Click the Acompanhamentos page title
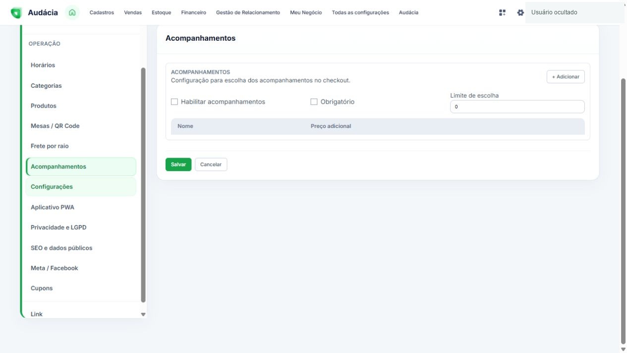 (200, 38)
